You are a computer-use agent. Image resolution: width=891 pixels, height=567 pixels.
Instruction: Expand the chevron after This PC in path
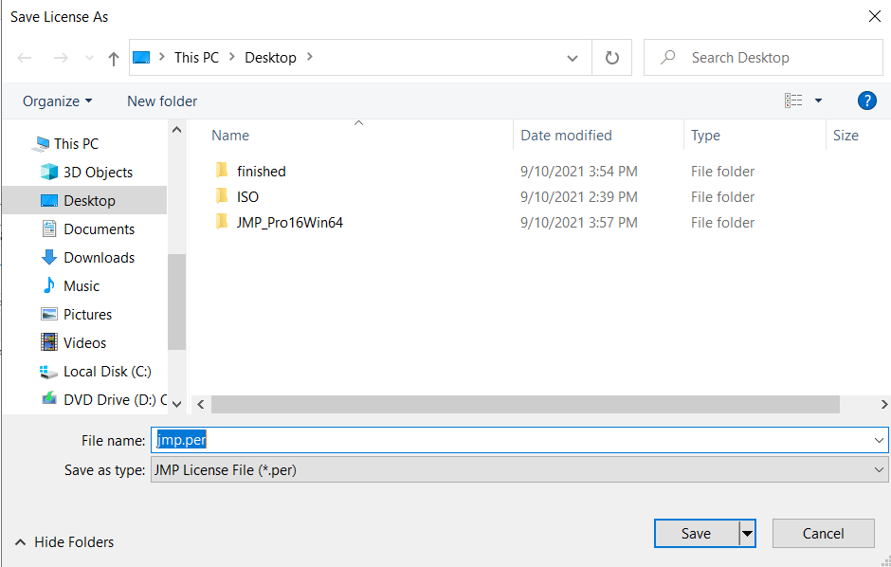point(232,57)
